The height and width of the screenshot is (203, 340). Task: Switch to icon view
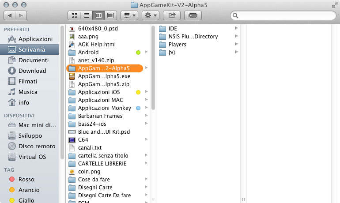click(x=74, y=15)
